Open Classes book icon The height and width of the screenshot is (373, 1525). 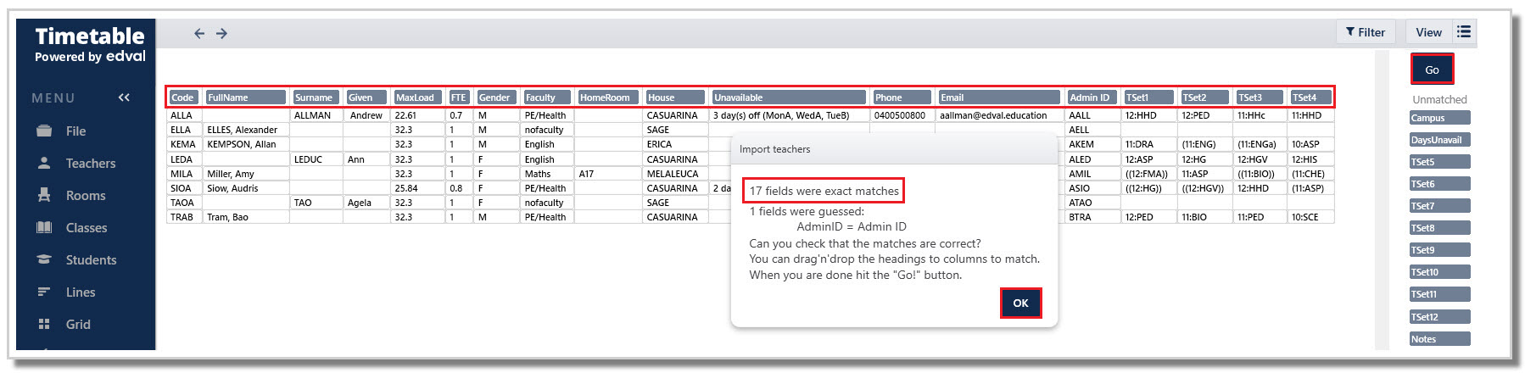tap(44, 227)
